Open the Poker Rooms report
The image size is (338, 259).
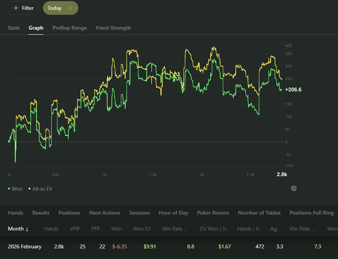pyautogui.click(x=213, y=213)
